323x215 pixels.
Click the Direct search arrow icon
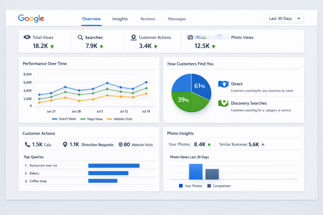(223, 84)
